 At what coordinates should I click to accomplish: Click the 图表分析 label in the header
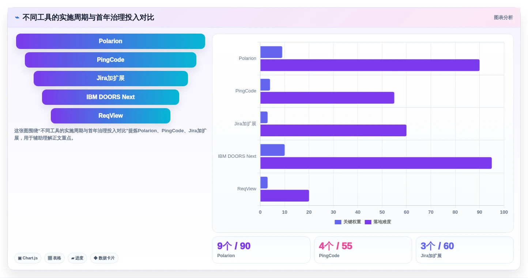(503, 18)
